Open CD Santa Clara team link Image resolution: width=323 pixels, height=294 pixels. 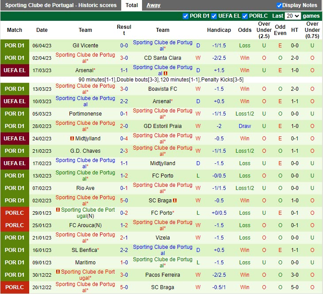162,58
